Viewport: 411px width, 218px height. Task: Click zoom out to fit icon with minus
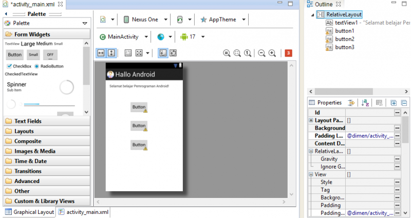tap(227, 53)
